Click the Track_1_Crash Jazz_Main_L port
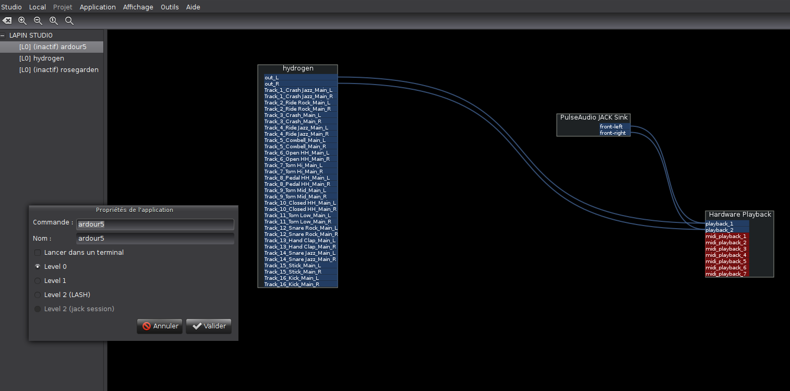Screen dimensions: 790x391 click(x=300, y=90)
